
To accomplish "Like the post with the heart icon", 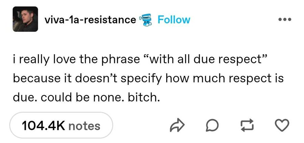I will click(282, 125).
